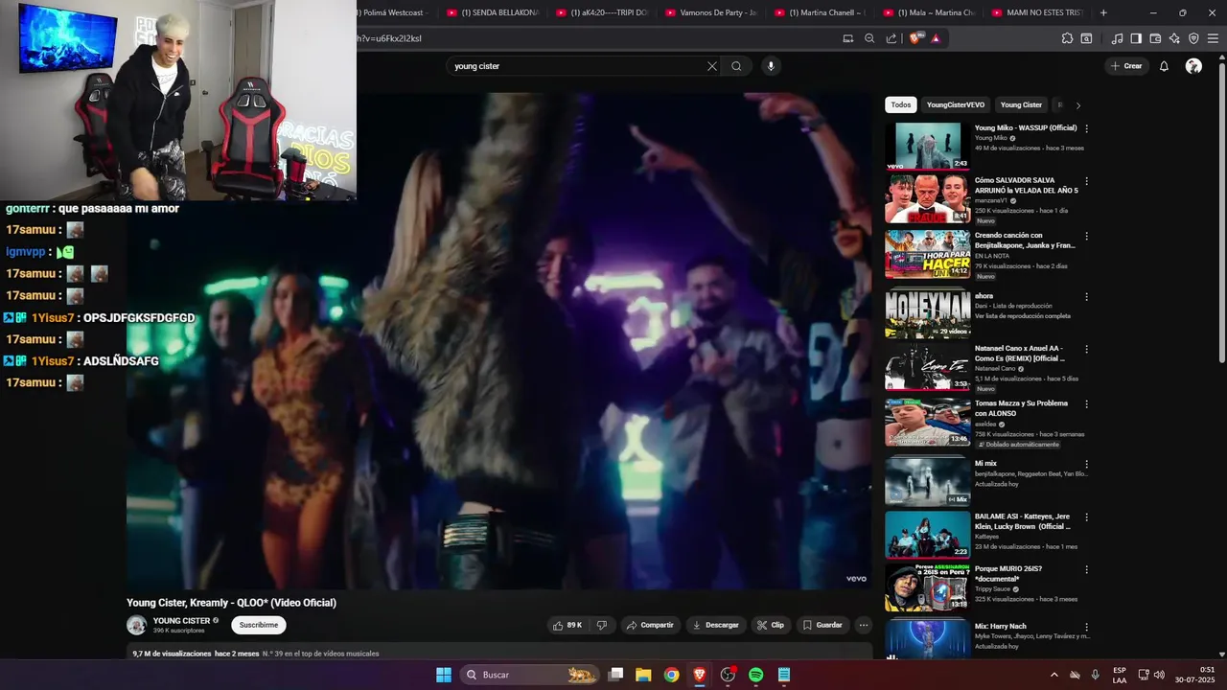This screenshot has width=1227, height=690.
Task: Select the Young Cister filter chip
Action: tap(1021, 105)
